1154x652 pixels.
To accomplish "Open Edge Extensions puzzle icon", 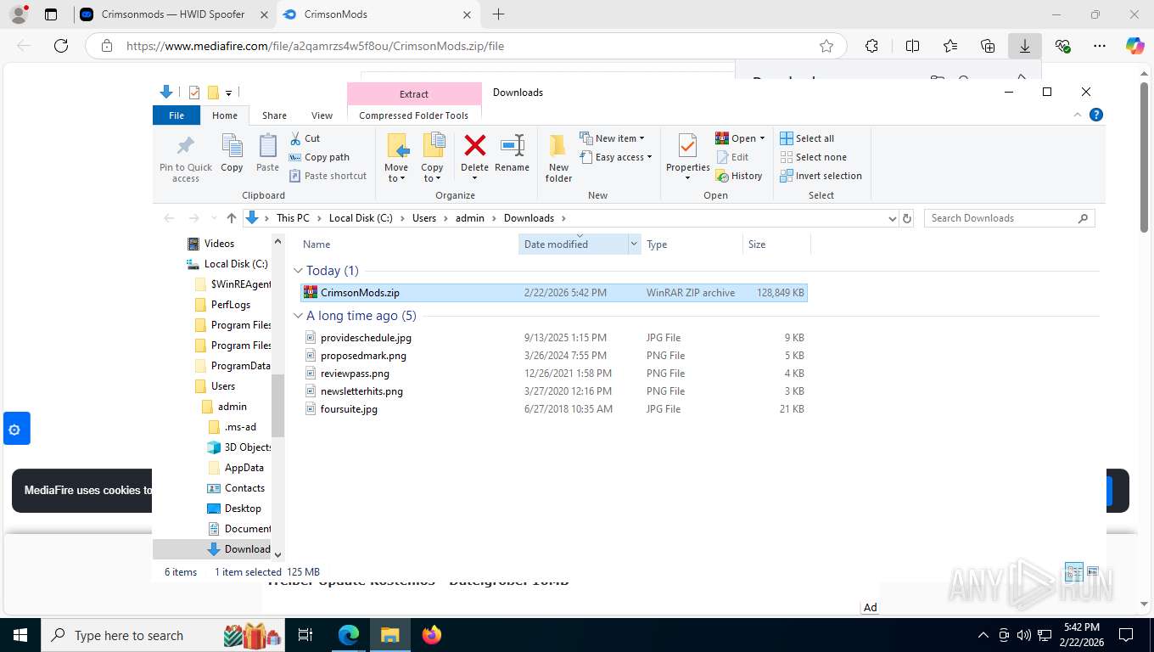I will pos(871,46).
